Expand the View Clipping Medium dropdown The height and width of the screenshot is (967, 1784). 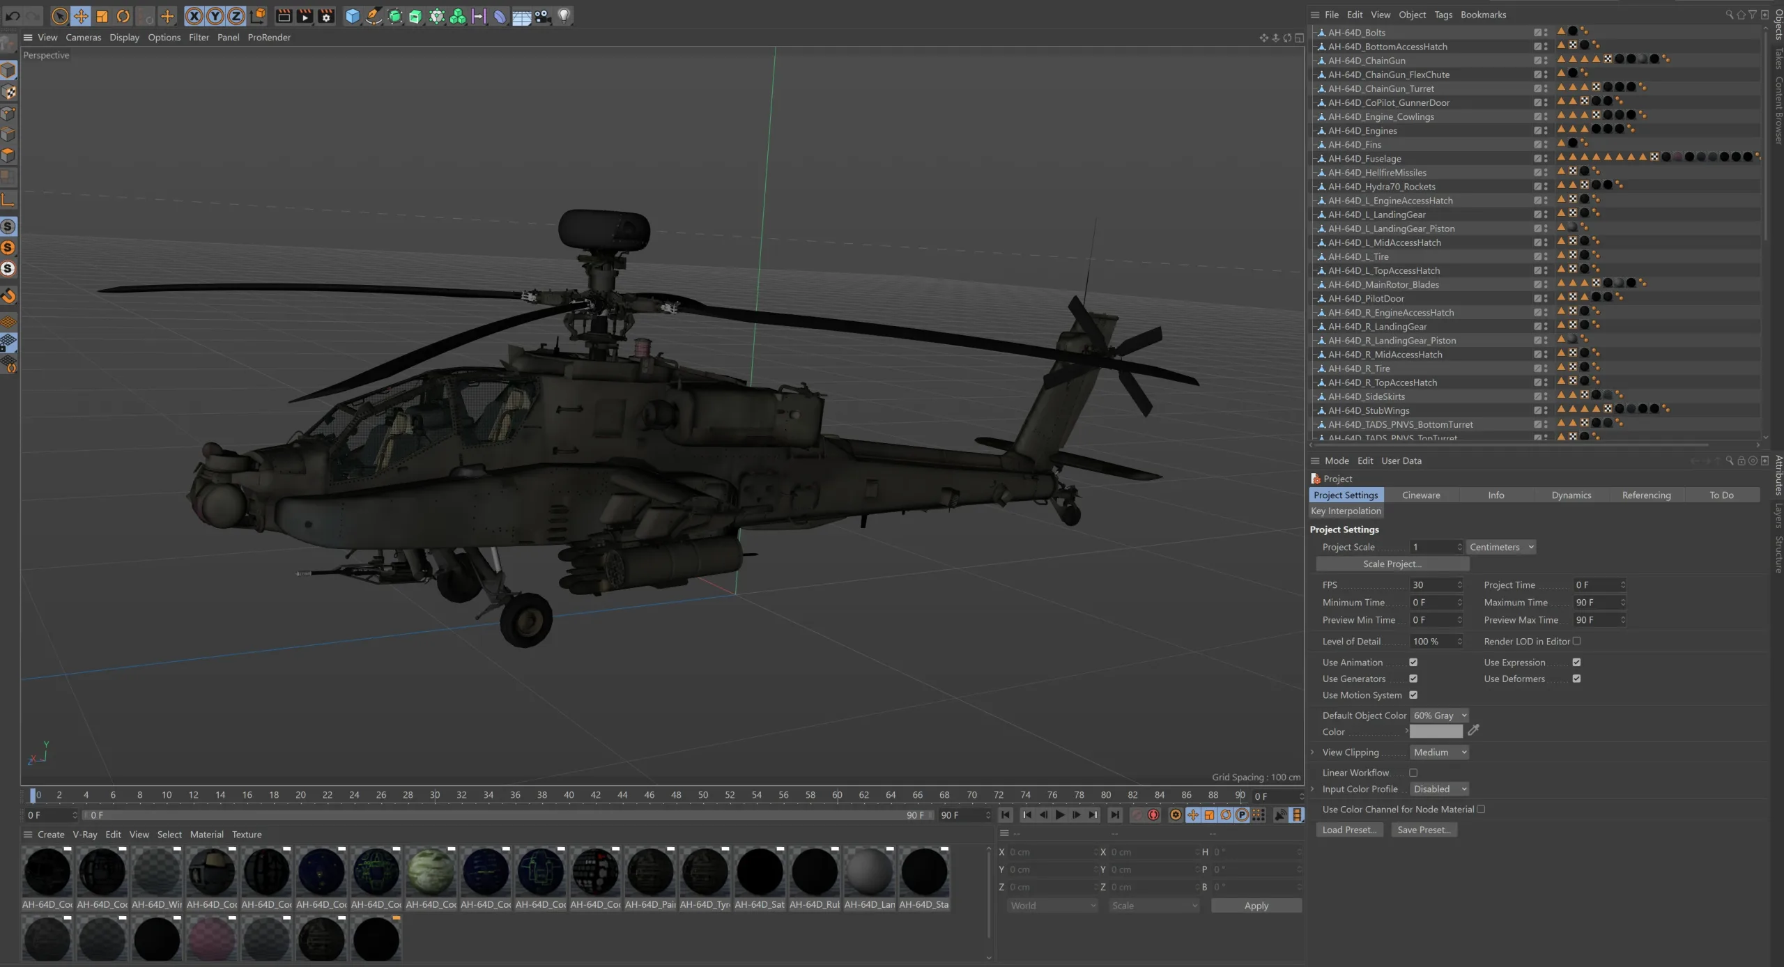point(1440,752)
